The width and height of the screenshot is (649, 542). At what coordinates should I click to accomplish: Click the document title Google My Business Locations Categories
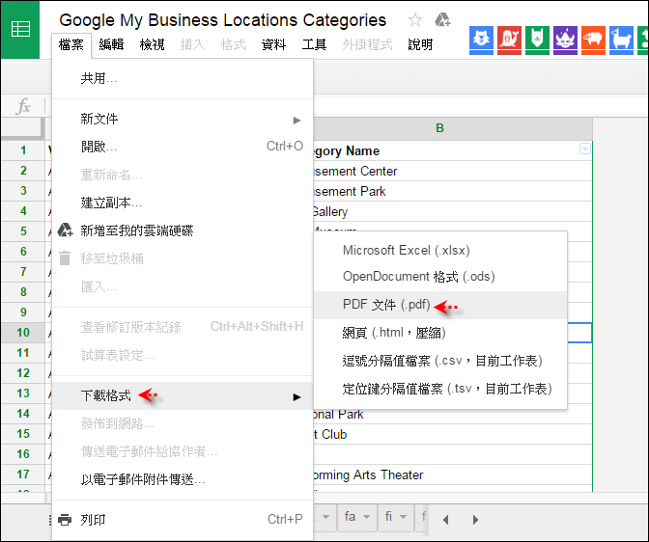pyautogui.click(x=223, y=20)
